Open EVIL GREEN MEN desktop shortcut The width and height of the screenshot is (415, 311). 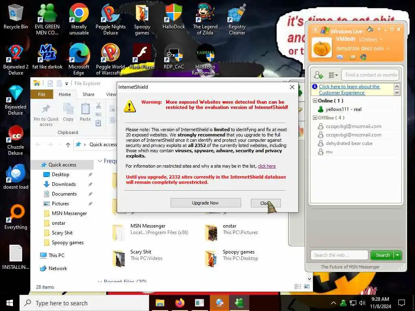click(47, 19)
